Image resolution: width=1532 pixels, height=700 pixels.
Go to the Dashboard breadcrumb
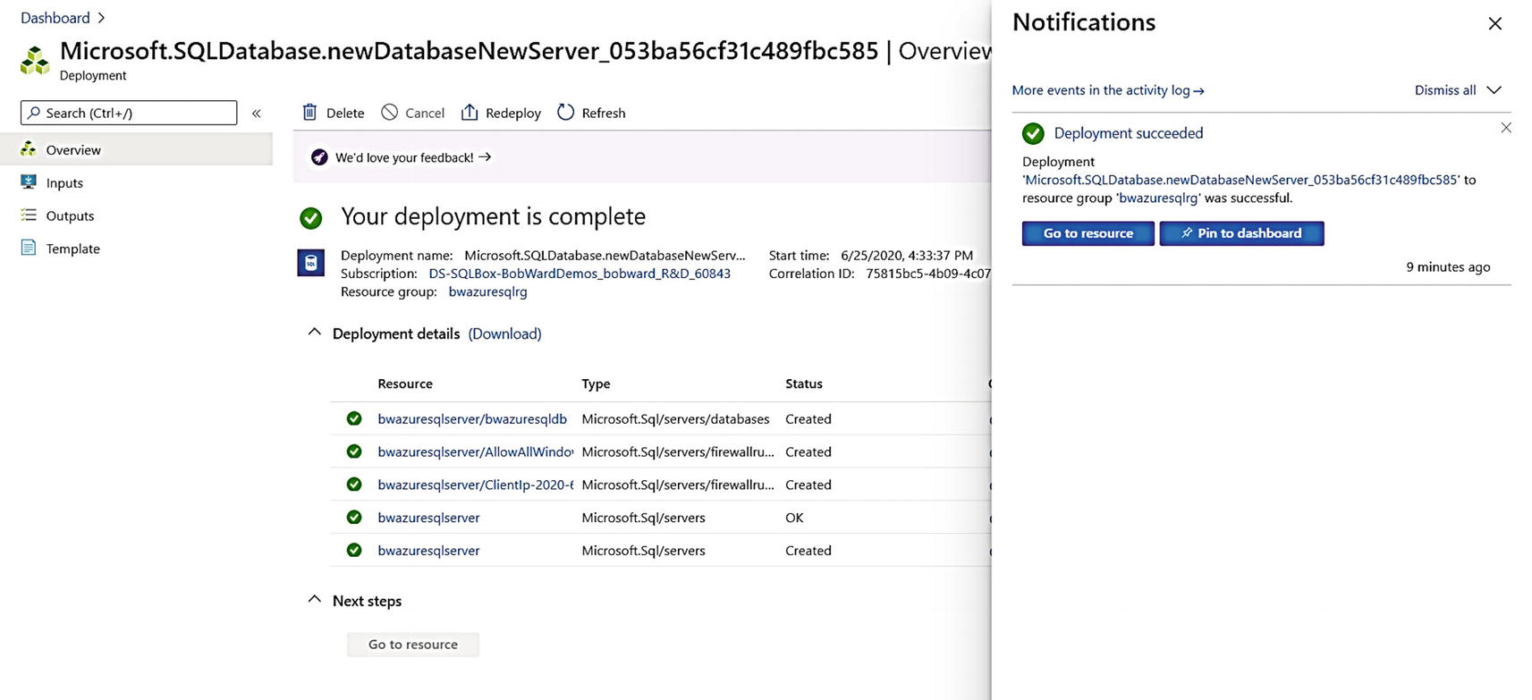click(x=55, y=18)
